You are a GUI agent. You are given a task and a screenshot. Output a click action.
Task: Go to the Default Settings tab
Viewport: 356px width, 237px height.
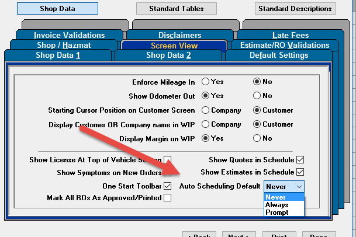coord(279,55)
